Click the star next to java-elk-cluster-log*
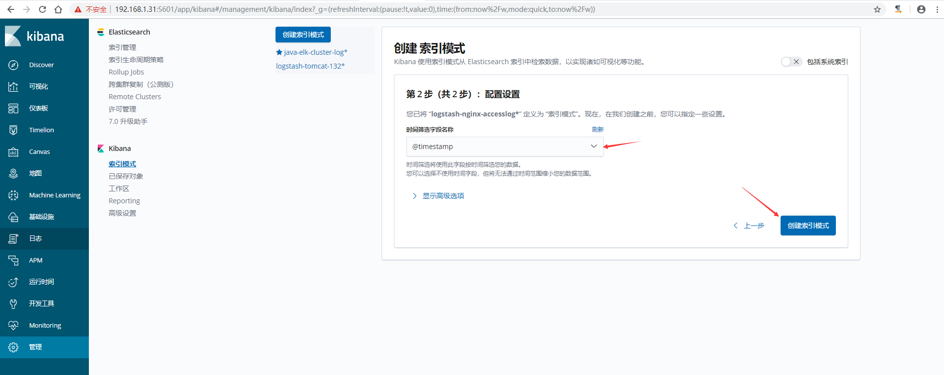944x375 pixels. (x=279, y=52)
